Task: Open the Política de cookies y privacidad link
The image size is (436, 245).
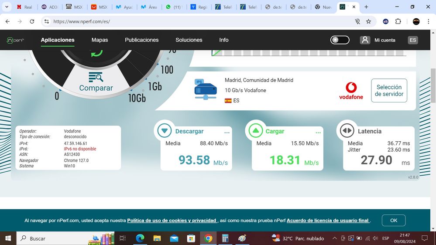Action: coord(172,221)
